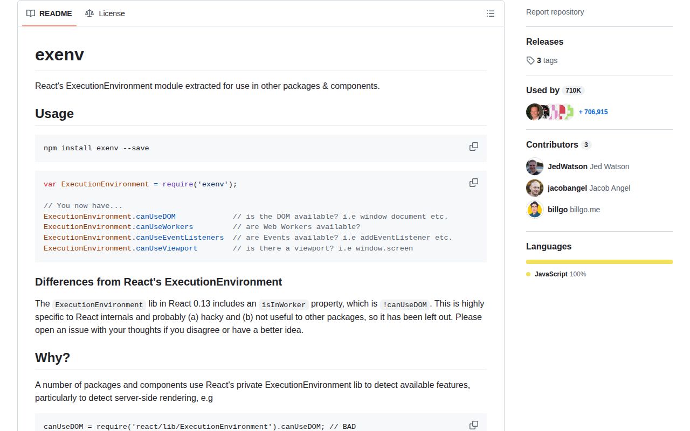The height and width of the screenshot is (431, 690).
Task: Click canUseViewport in the code block
Action: pyautogui.click(x=167, y=248)
